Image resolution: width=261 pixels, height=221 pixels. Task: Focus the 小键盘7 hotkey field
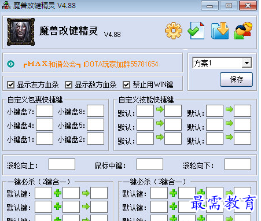pyautogui.click(x=45, y=111)
